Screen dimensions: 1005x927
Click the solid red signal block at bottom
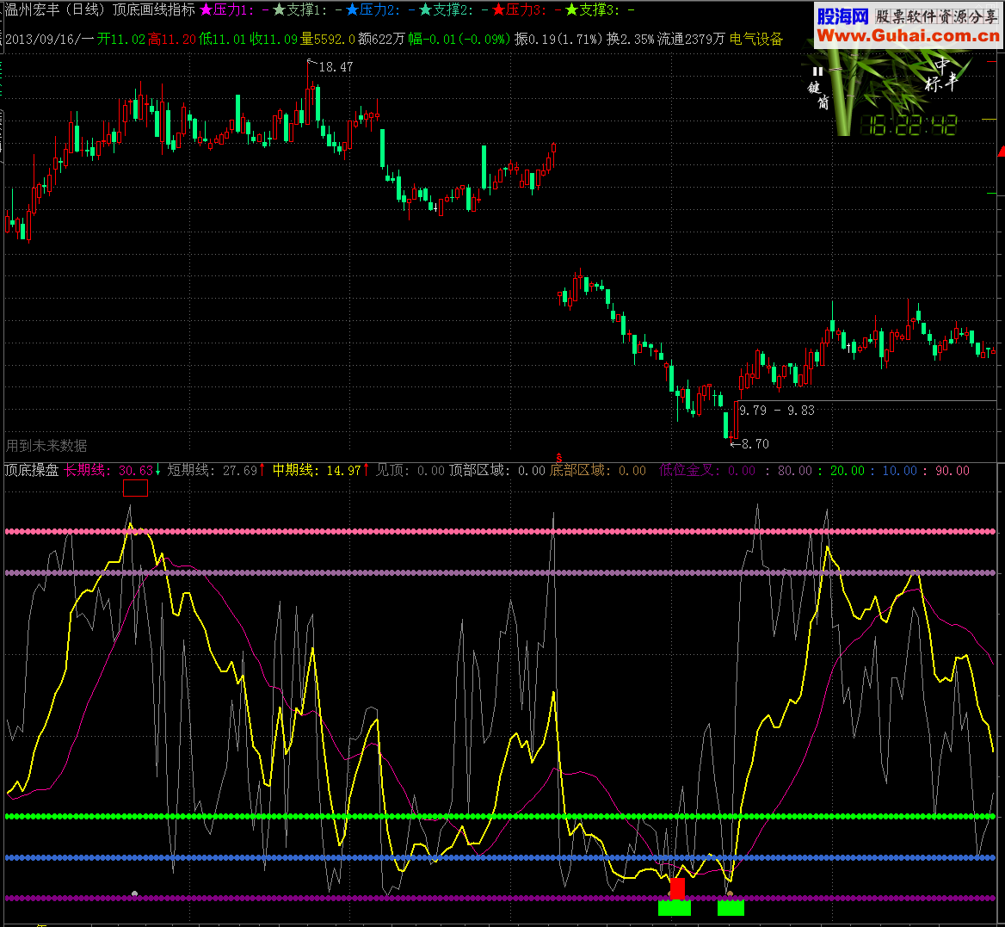(x=677, y=889)
